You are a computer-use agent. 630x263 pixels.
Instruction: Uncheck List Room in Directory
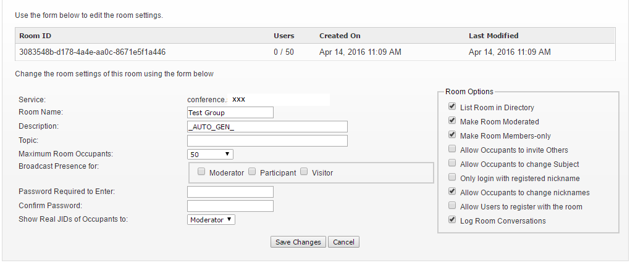click(452, 107)
